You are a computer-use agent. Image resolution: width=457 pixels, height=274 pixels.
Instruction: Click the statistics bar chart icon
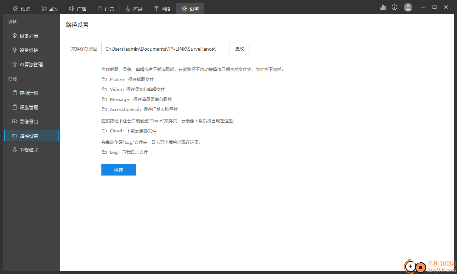pos(383,7)
